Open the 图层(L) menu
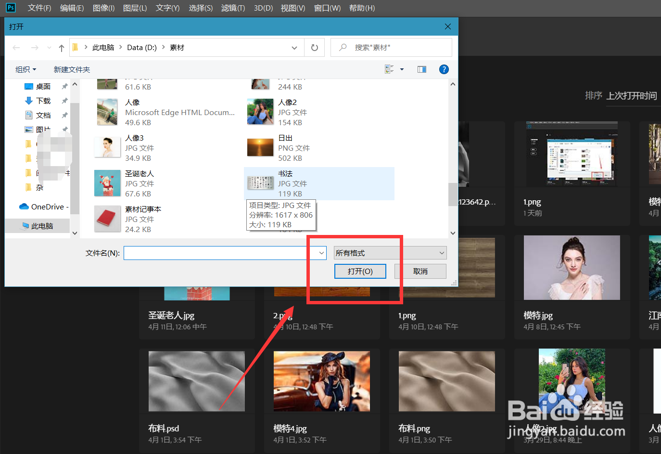The width and height of the screenshot is (661, 454). [x=135, y=8]
